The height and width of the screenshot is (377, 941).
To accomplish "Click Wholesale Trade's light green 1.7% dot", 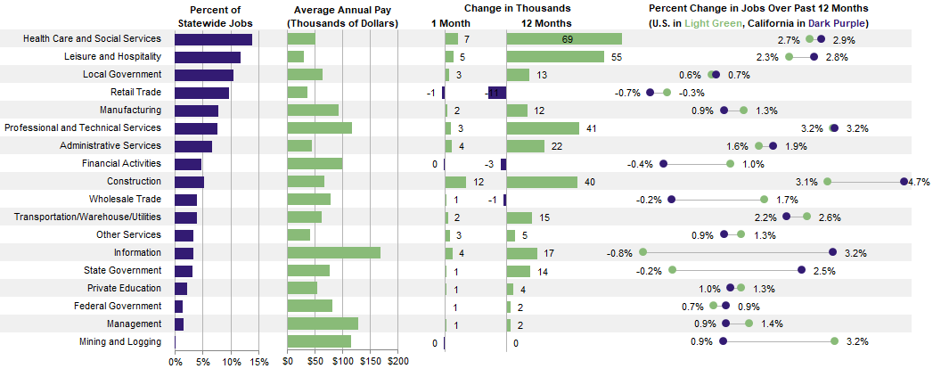I will coord(765,200).
